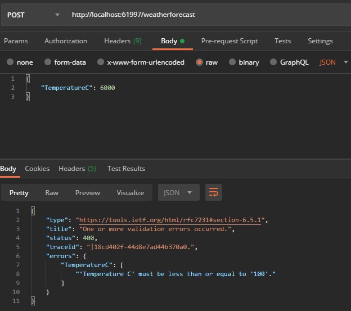Click the wrap lines icon in response toolbar
Image resolution: width=351 pixels, height=311 pixels.
click(x=213, y=192)
